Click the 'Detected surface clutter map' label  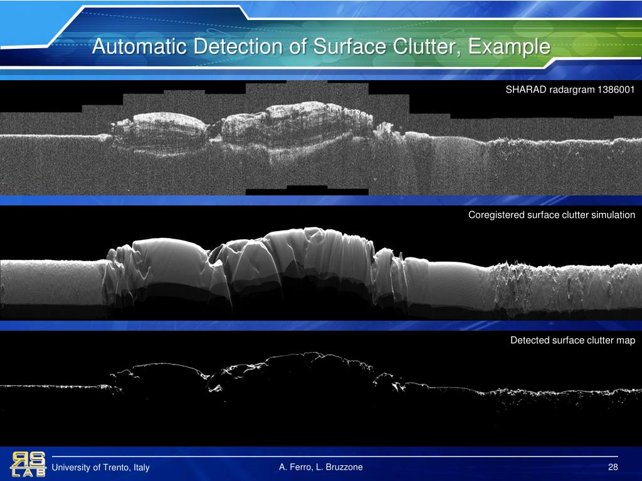click(572, 340)
